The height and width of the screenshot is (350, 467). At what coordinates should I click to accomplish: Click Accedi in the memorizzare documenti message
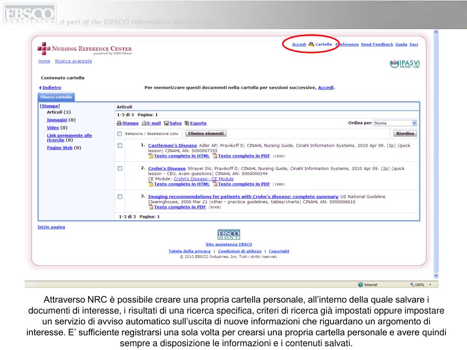(x=326, y=87)
